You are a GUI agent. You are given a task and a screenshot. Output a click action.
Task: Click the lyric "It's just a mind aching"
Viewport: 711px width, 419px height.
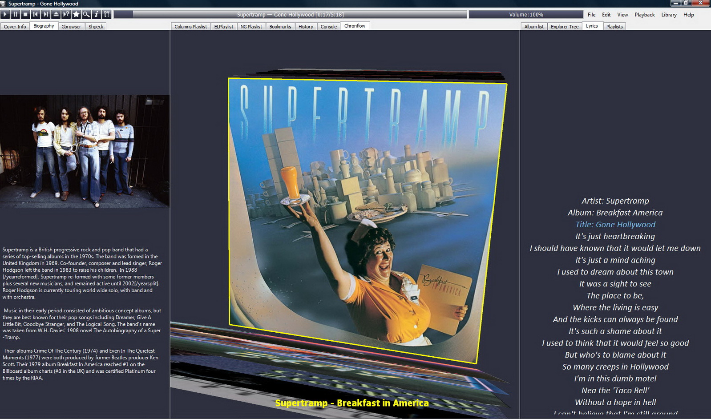[x=615, y=260]
